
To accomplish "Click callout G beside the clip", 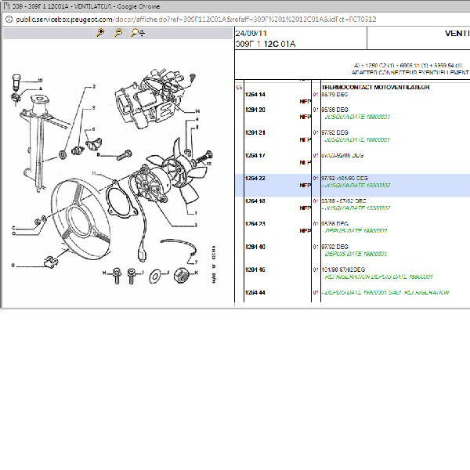I will pyautogui.click(x=13, y=266).
